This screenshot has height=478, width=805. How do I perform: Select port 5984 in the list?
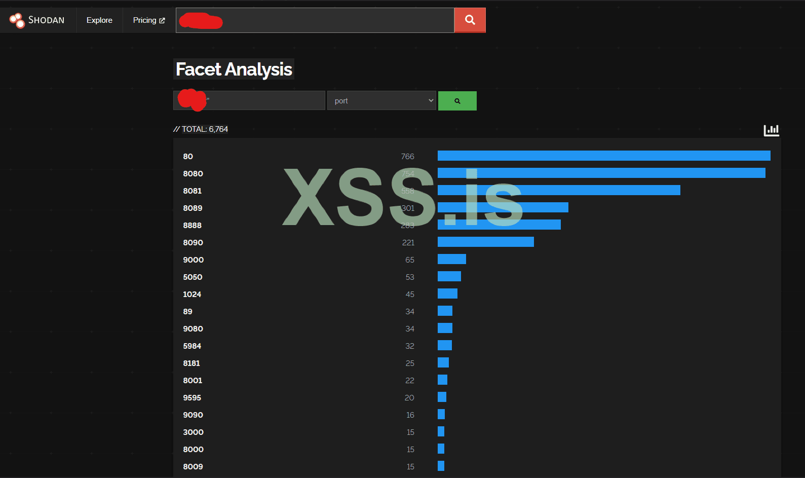[x=192, y=346]
